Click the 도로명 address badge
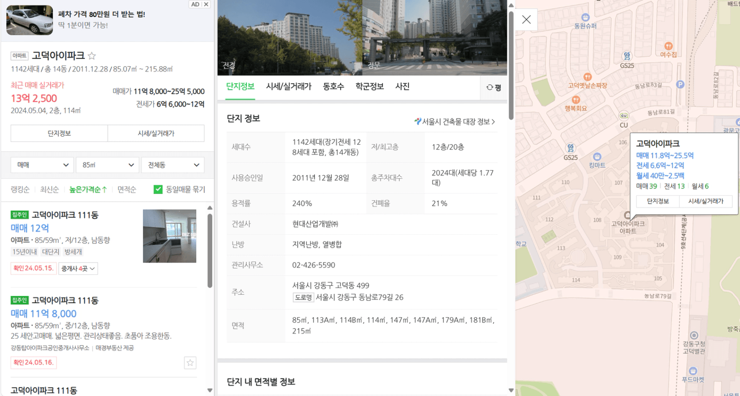The image size is (740, 396). (x=303, y=297)
